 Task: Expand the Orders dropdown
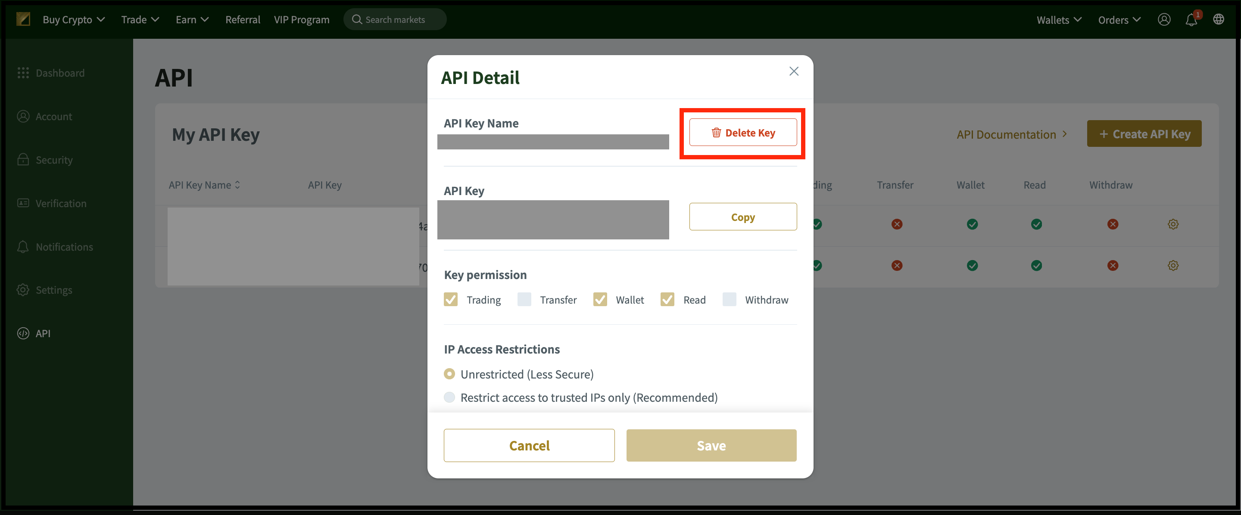click(x=1119, y=20)
